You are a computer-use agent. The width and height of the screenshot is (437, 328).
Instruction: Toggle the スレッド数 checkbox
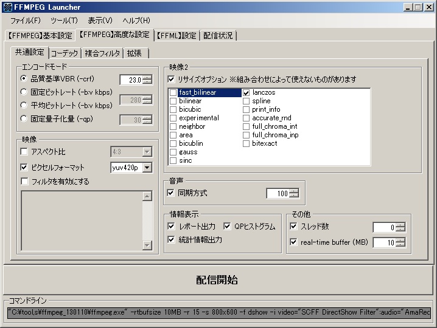(x=293, y=226)
